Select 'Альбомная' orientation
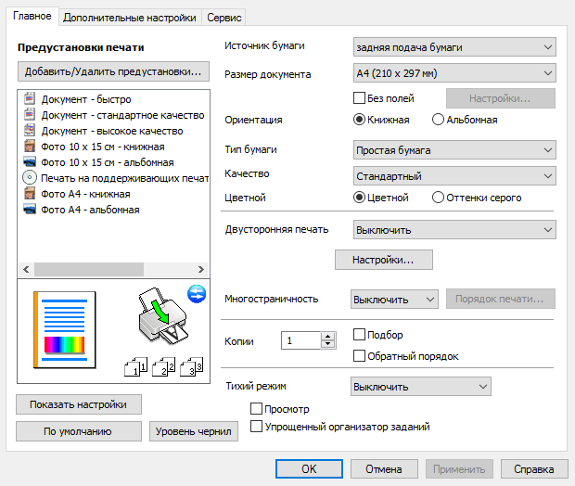 pyautogui.click(x=439, y=120)
